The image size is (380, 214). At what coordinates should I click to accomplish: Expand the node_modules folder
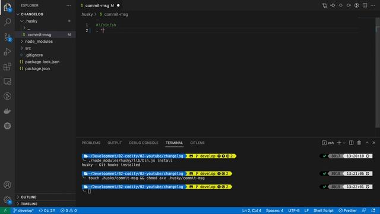tap(39, 41)
